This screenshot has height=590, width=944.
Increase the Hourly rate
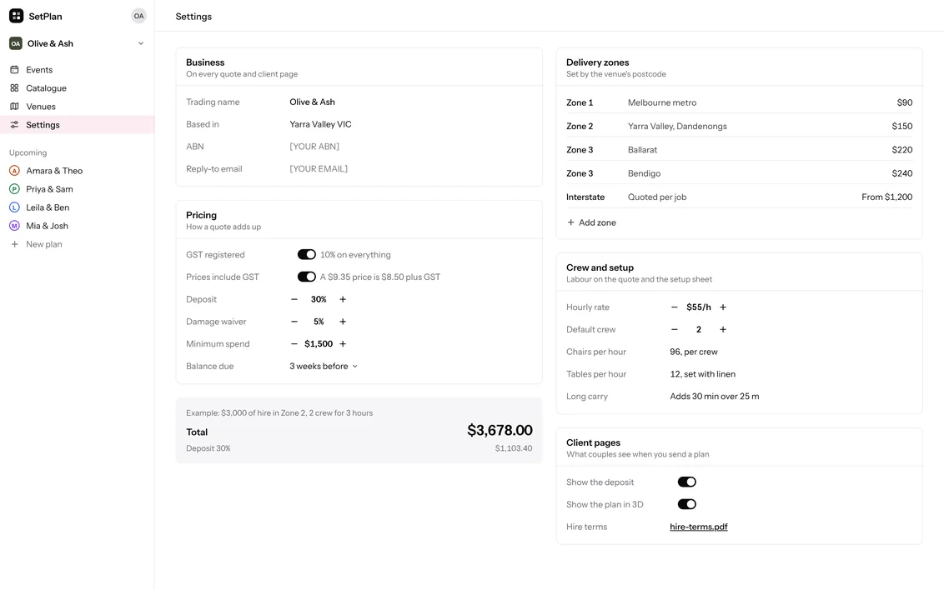(723, 307)
